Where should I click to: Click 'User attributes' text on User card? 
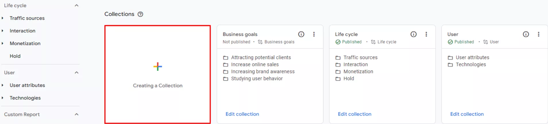[x=472, y=57]
